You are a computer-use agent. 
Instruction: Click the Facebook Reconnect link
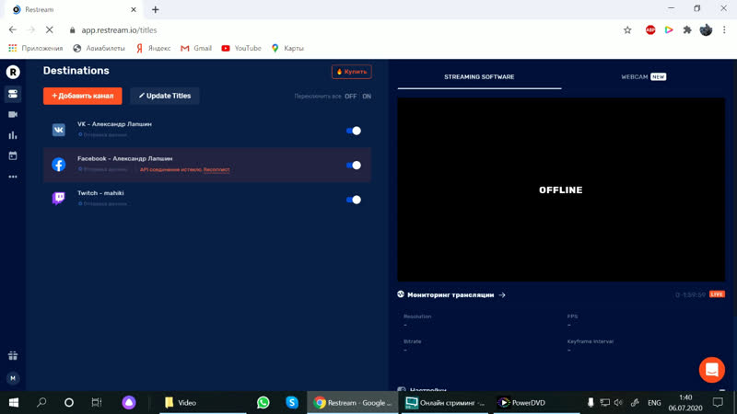[x=216, y=169]
